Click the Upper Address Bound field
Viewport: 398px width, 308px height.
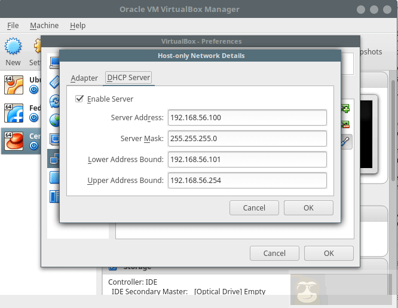pos(247,181)
